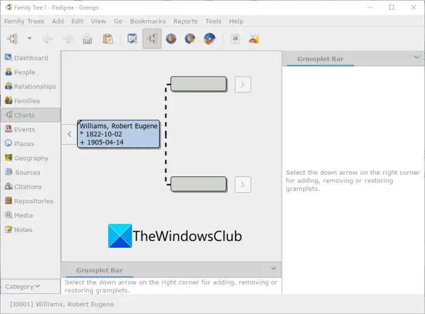The image size is (425, 314).
Task: Open Repositories category in sidebar
Action: (29, 201)
